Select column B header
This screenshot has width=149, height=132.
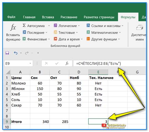pyautogui.click(x=40, y=72)
